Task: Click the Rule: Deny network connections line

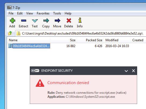Action: pos(87,93)
